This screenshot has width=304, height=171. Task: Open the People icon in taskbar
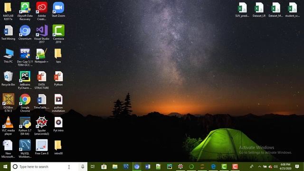coord(252,167)
